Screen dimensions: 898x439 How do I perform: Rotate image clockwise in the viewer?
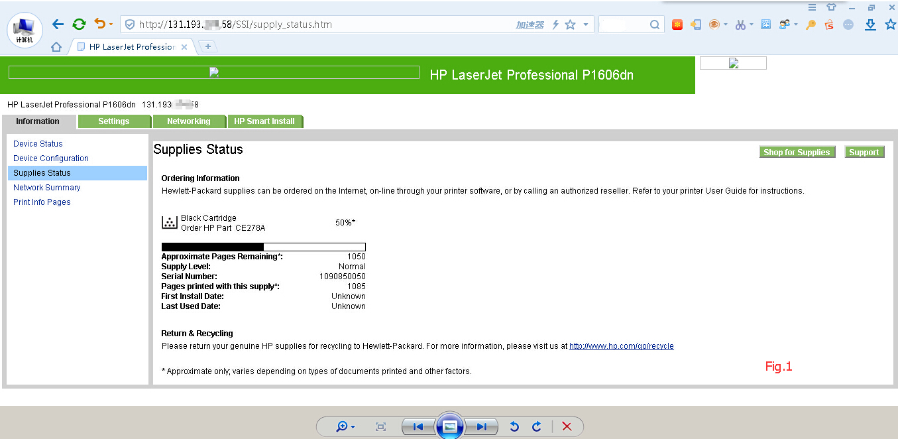coord(537,426)
